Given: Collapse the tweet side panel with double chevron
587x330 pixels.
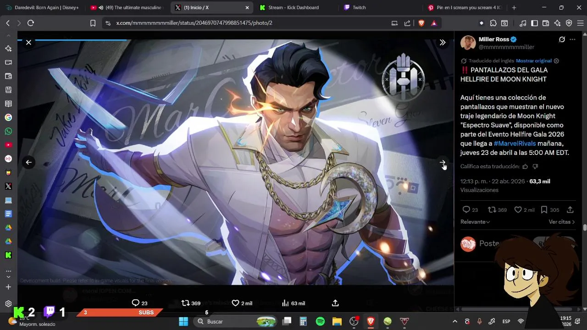Looking at the screenshot, I should point(443,42).
